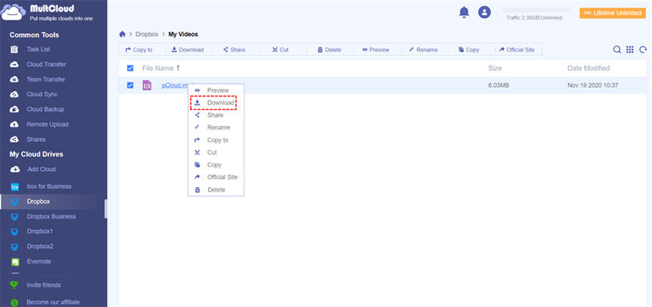Click the sidebar scrollbar handle
Screen dimensions: 652x307
coord(106,208)
